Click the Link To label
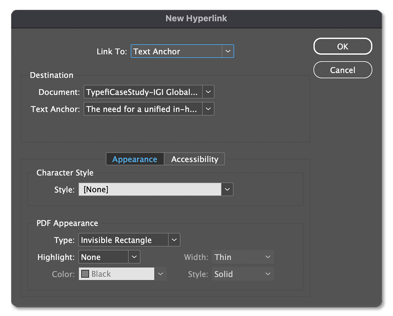The image size is (393, 316). click(112, 51)
